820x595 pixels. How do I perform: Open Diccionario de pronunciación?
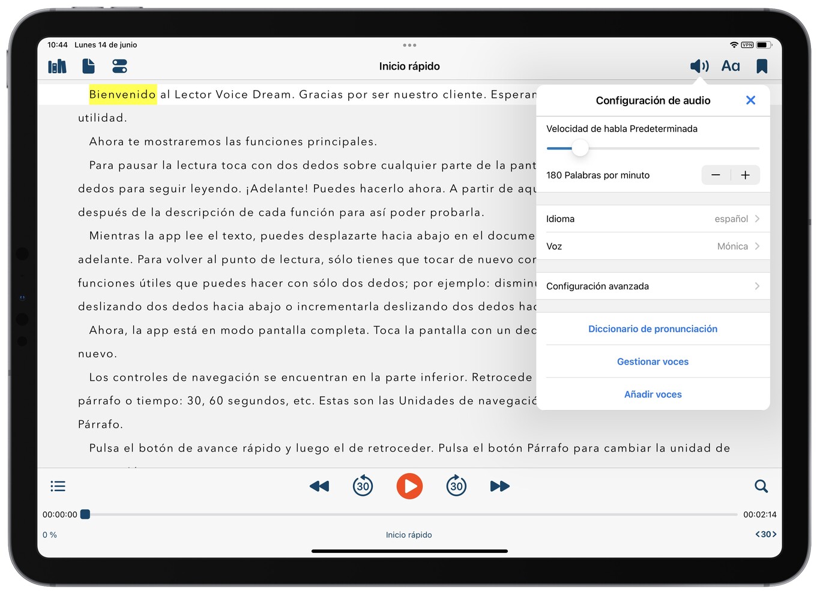tap(653, 328)
